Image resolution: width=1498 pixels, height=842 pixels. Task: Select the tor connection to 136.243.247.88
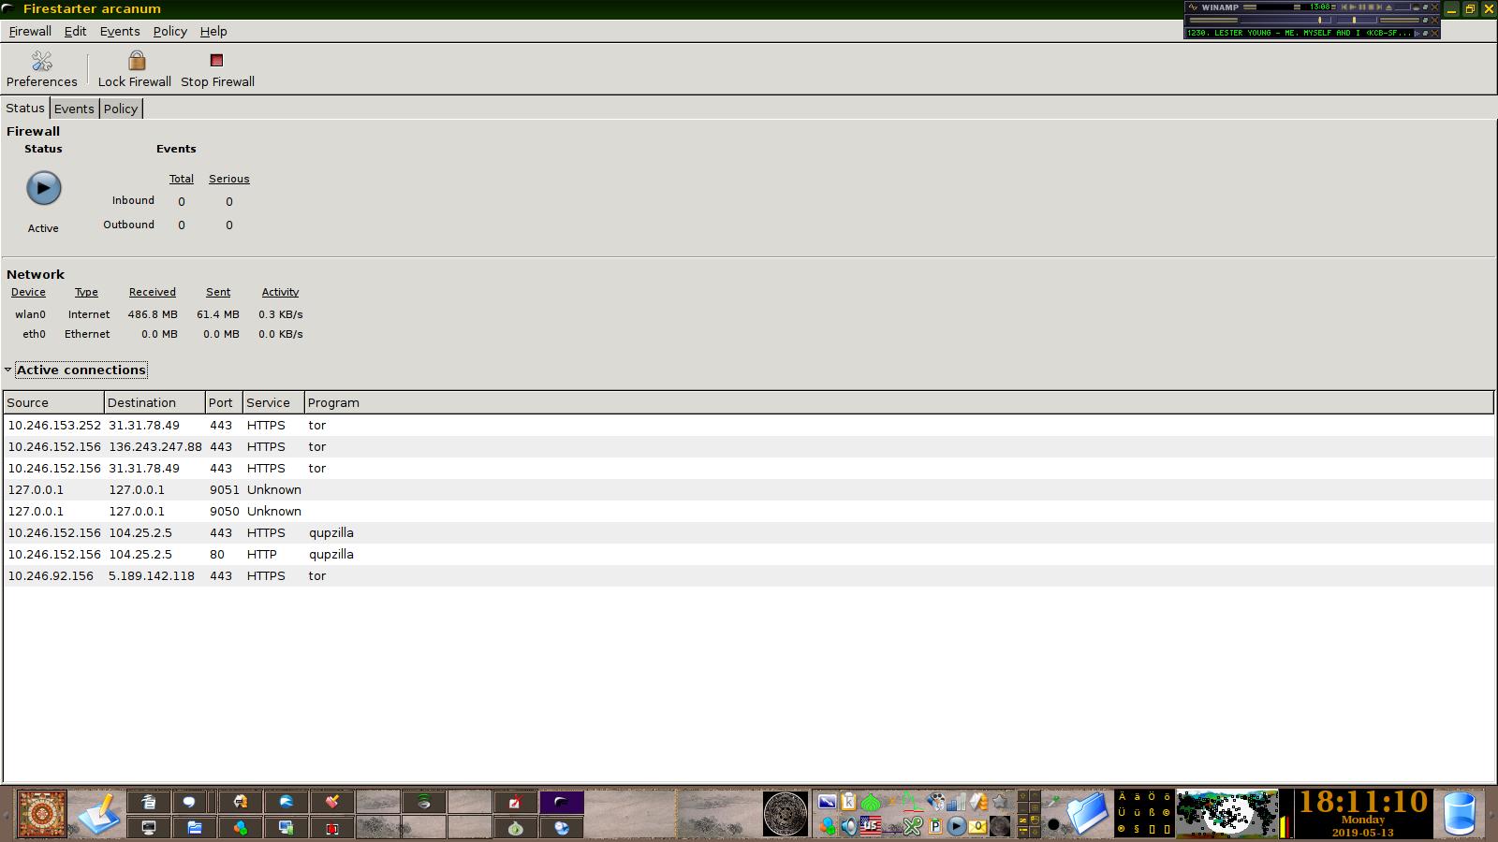749,446
